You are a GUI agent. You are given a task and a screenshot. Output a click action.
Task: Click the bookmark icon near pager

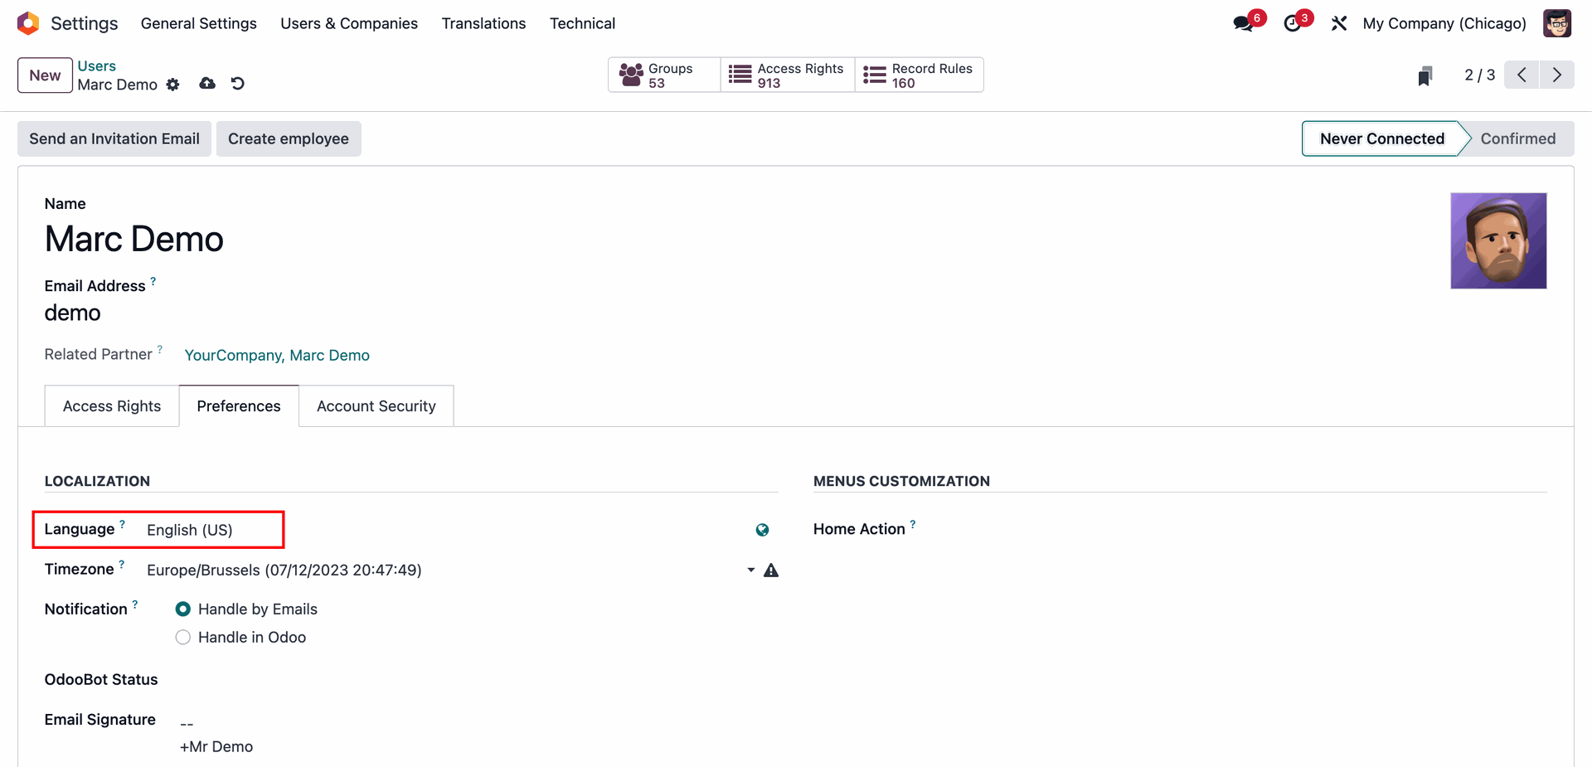pos(1425,76)
